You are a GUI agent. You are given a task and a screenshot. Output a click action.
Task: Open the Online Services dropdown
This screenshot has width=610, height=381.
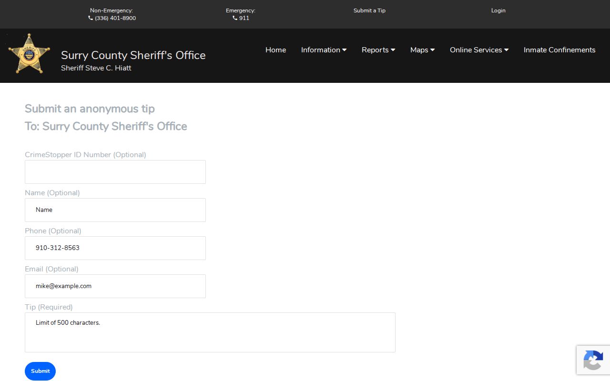tap(479, 50)
